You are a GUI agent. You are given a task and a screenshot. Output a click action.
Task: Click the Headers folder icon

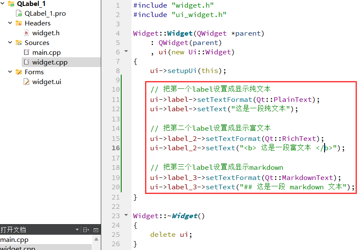19,23
